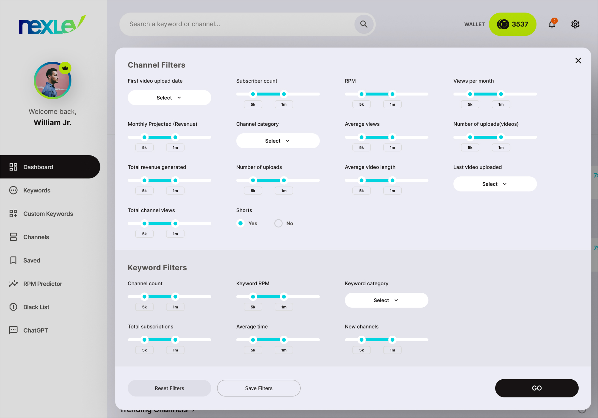Open the notifications bell
Image resolution: width=598 pixels, height=418 pixels.
552,24
